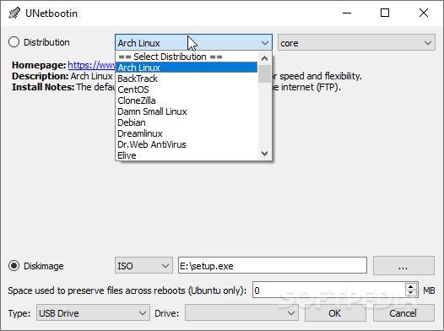Collapse the Arch Linux distribution combo box

193,43
